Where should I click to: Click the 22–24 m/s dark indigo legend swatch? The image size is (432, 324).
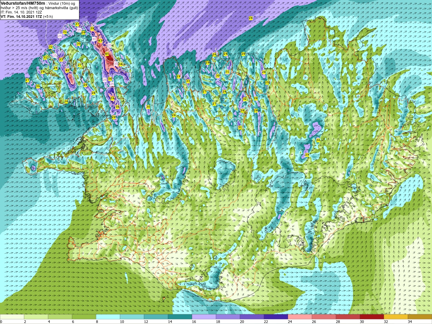[276, 317]
